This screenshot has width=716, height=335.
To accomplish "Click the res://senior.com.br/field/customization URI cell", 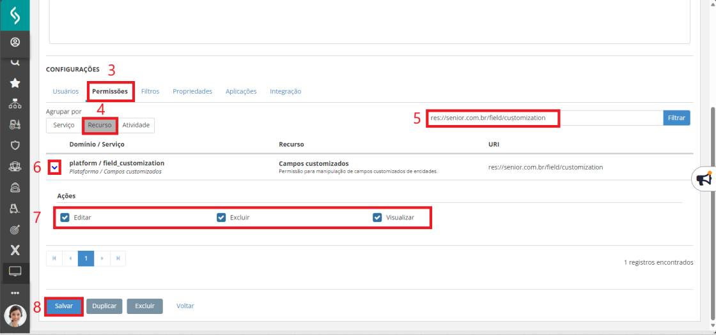I will (x=546, y=167).
